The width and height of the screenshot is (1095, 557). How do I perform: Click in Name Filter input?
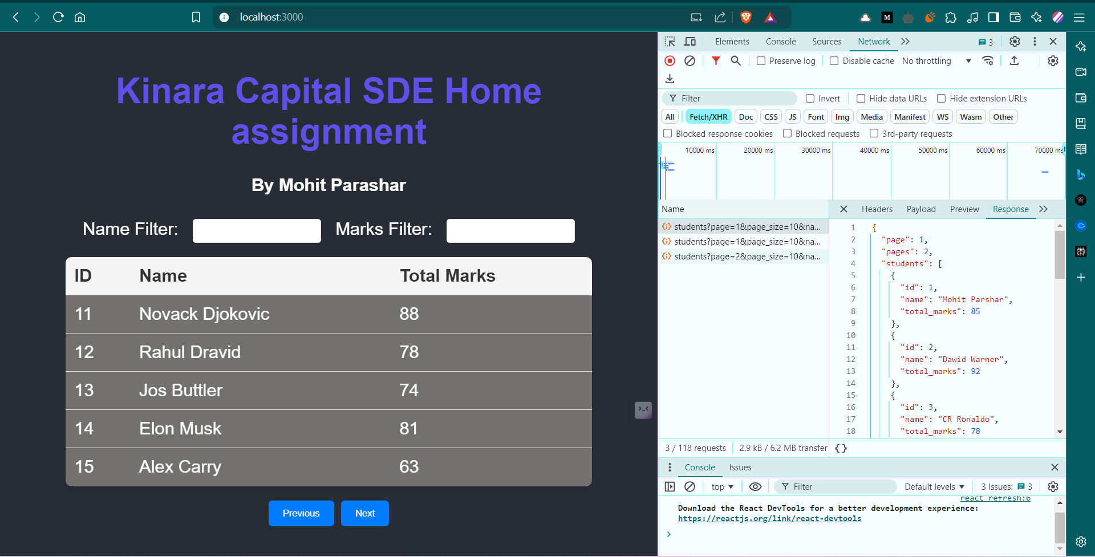(x=257, y=231)
